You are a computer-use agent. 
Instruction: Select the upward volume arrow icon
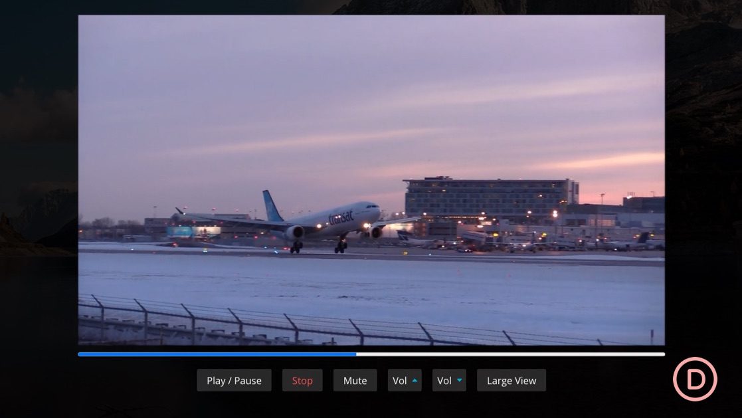415,379
